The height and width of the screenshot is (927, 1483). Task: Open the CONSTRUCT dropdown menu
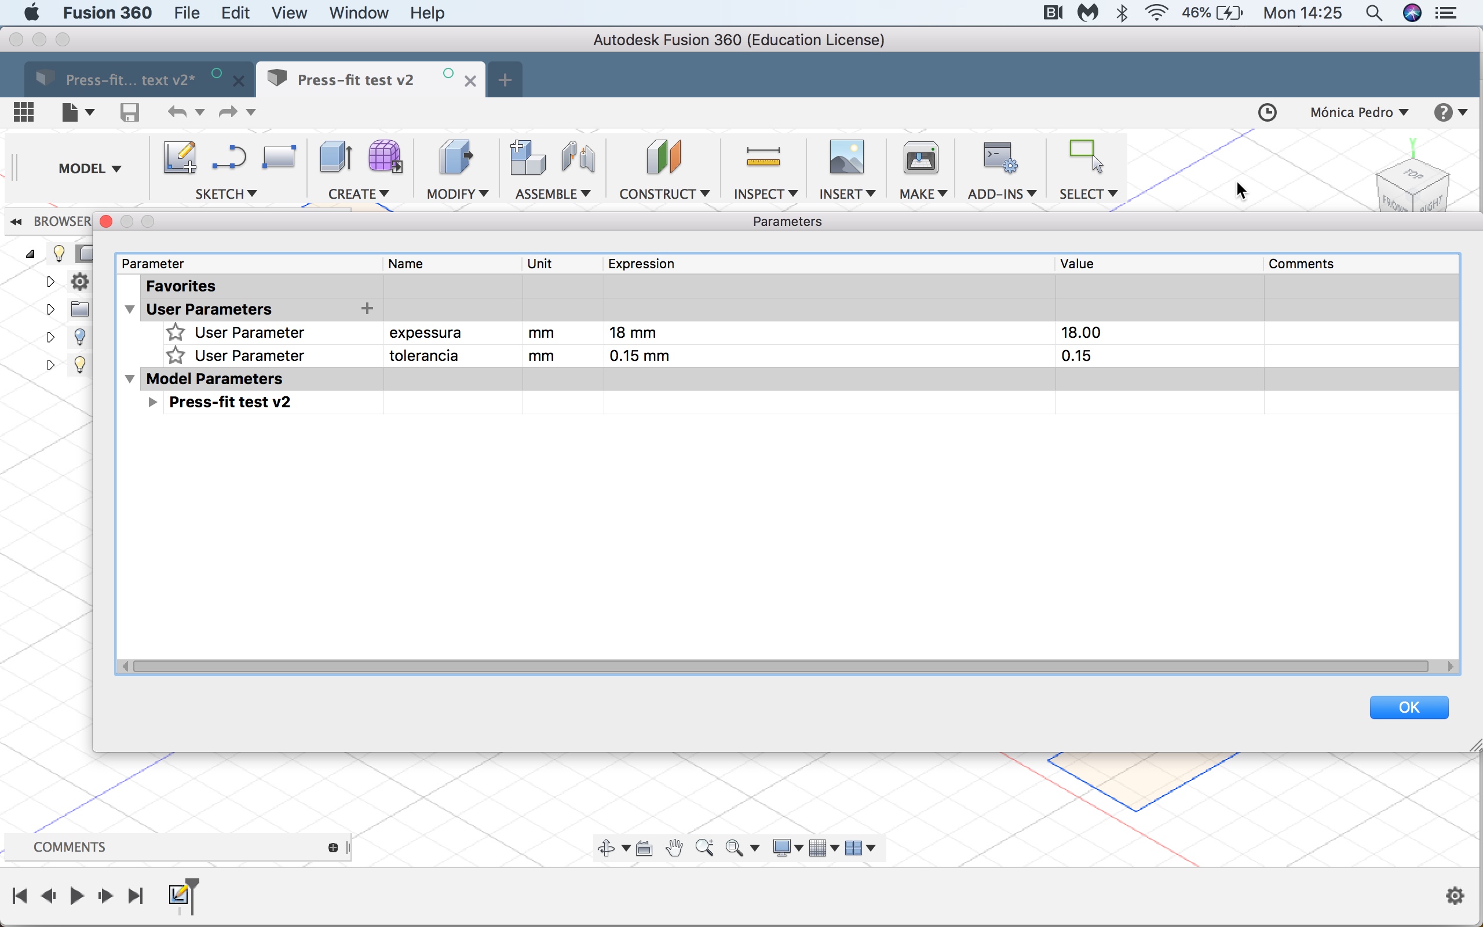pos(664,194)
